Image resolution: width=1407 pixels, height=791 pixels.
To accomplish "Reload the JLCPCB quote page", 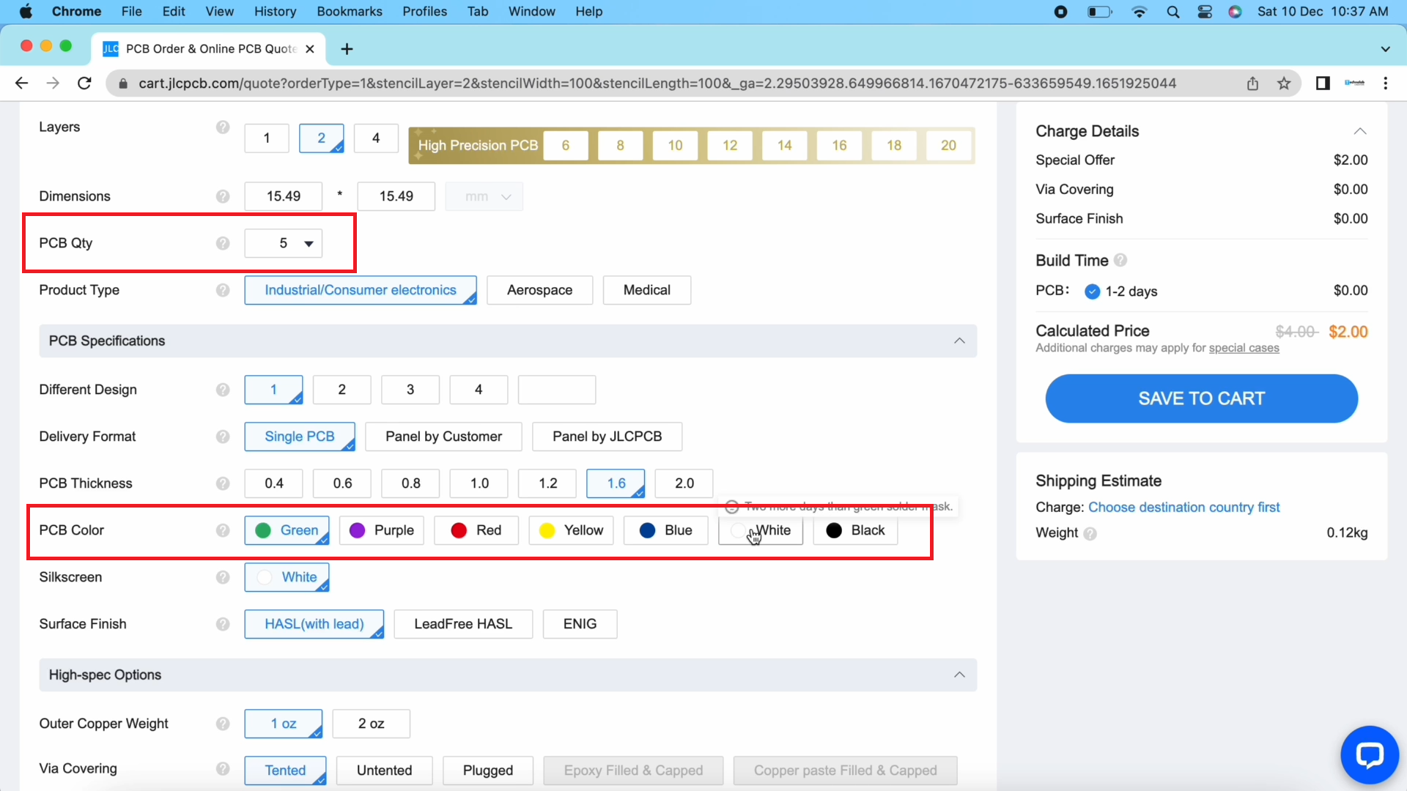I will (x=84, y=83).
